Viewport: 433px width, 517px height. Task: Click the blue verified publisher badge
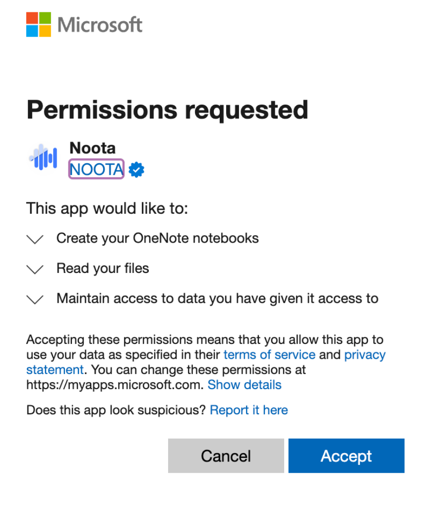pyautogui.click(x=136, y=170)
